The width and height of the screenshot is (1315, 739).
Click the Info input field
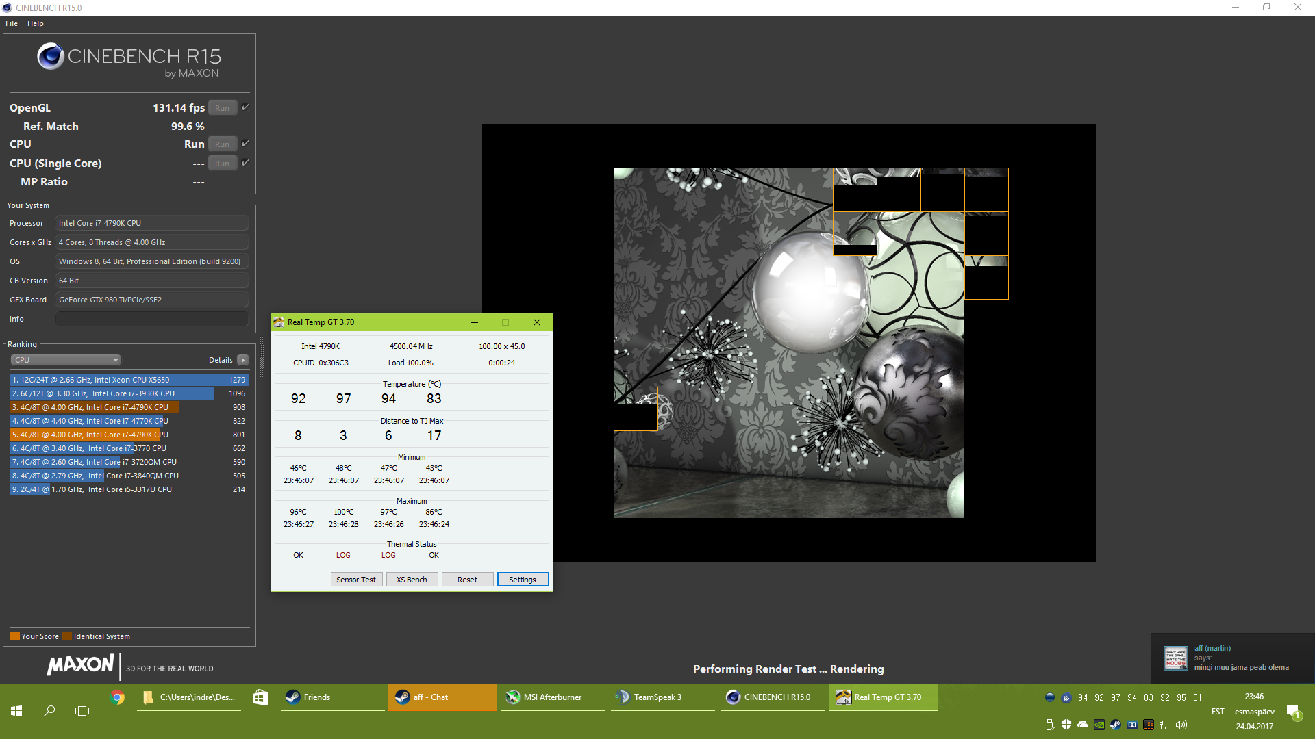[x=152, y=319]
